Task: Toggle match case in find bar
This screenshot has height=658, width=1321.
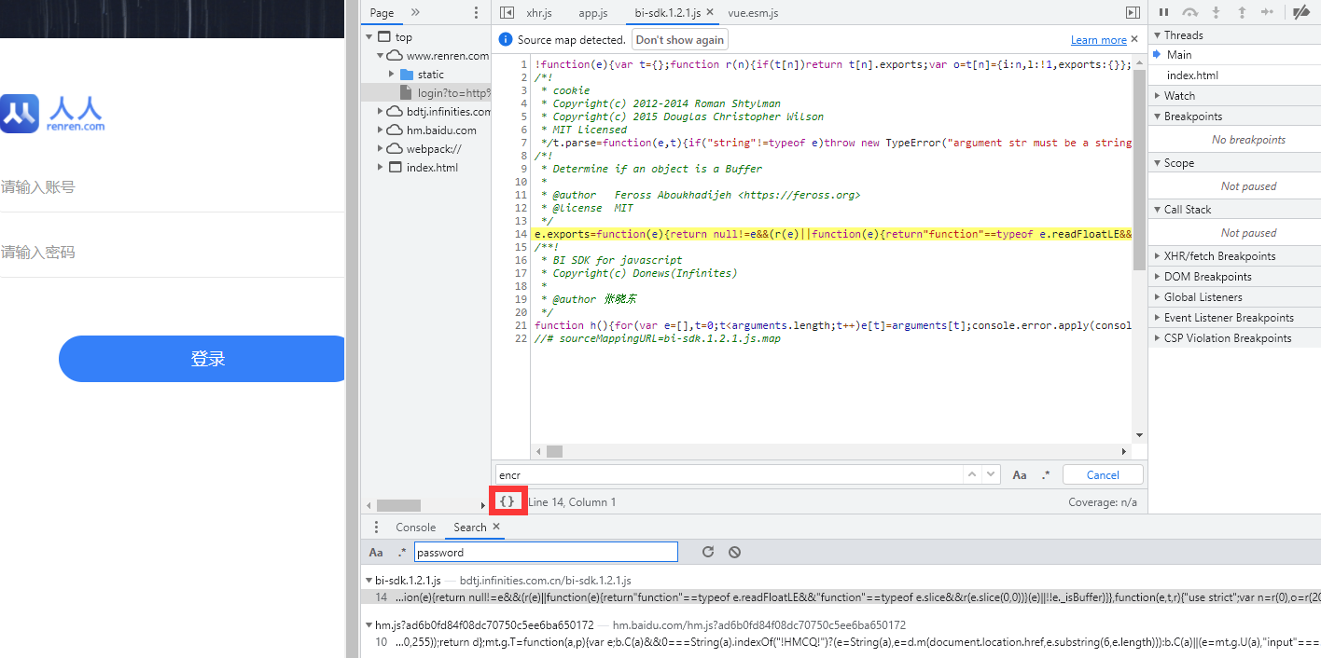Action: pyautogui.click(x=1020, y=475)
